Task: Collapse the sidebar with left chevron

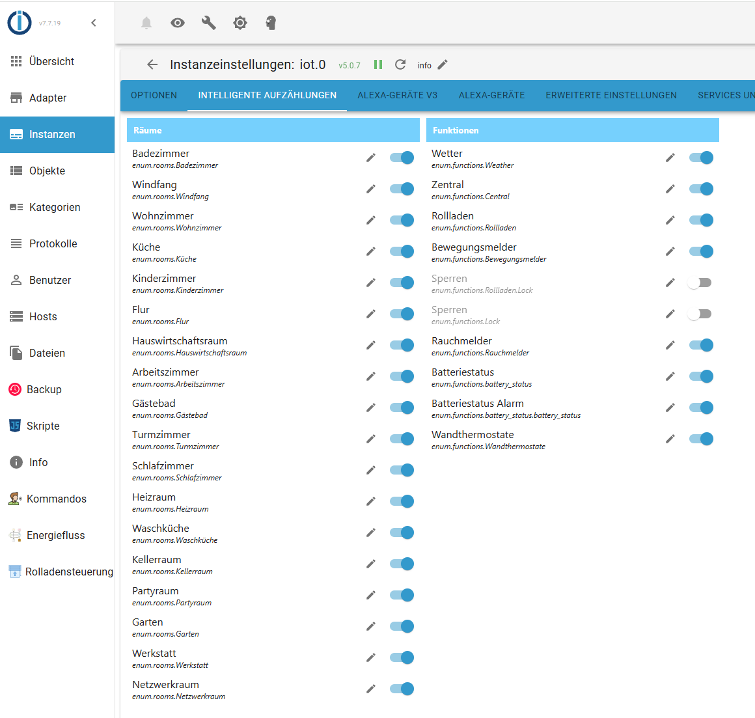Action: click(x=94, y=23)
